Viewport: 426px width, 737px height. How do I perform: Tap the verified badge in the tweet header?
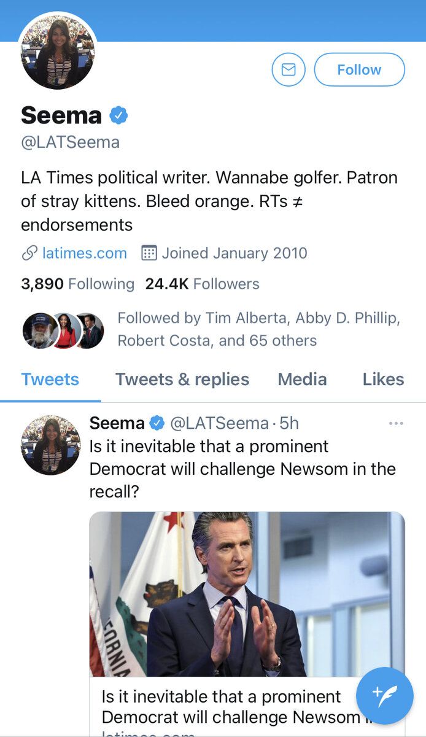click(x=157, y=423)
